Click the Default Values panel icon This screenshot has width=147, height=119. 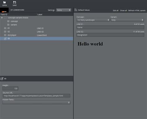click(x=76, y=10)
